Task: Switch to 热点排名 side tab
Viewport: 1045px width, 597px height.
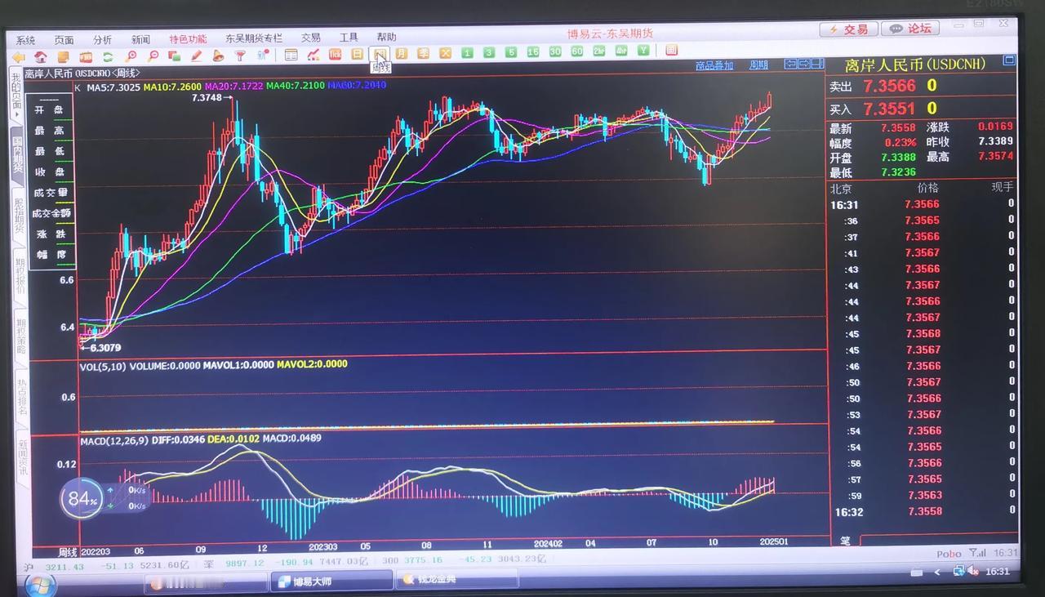Action: pos(22,399)
